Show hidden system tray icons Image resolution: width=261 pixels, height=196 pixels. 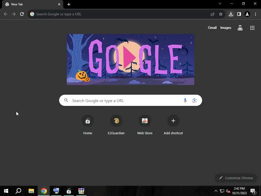tap(216, 191)
